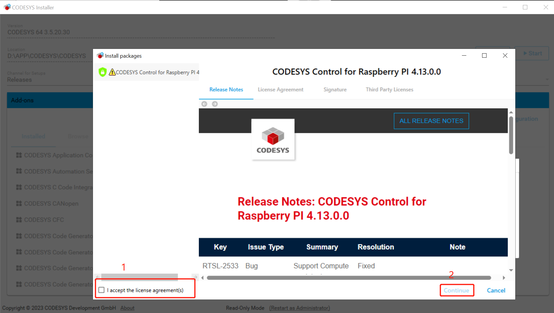554x313 pixels.
Task: Click the ALL RELEASE NOTES button
Action: 431,121
